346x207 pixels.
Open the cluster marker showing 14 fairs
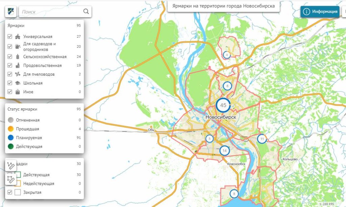pos(225,150)
